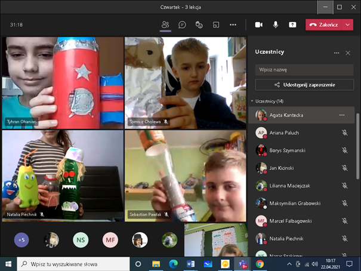Click the Udostępnij zaproszenie button

(304, 85)
